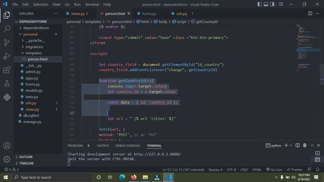324x182 pixels.
Task: Open the Selection menu
Action: [x=40, y=5]
